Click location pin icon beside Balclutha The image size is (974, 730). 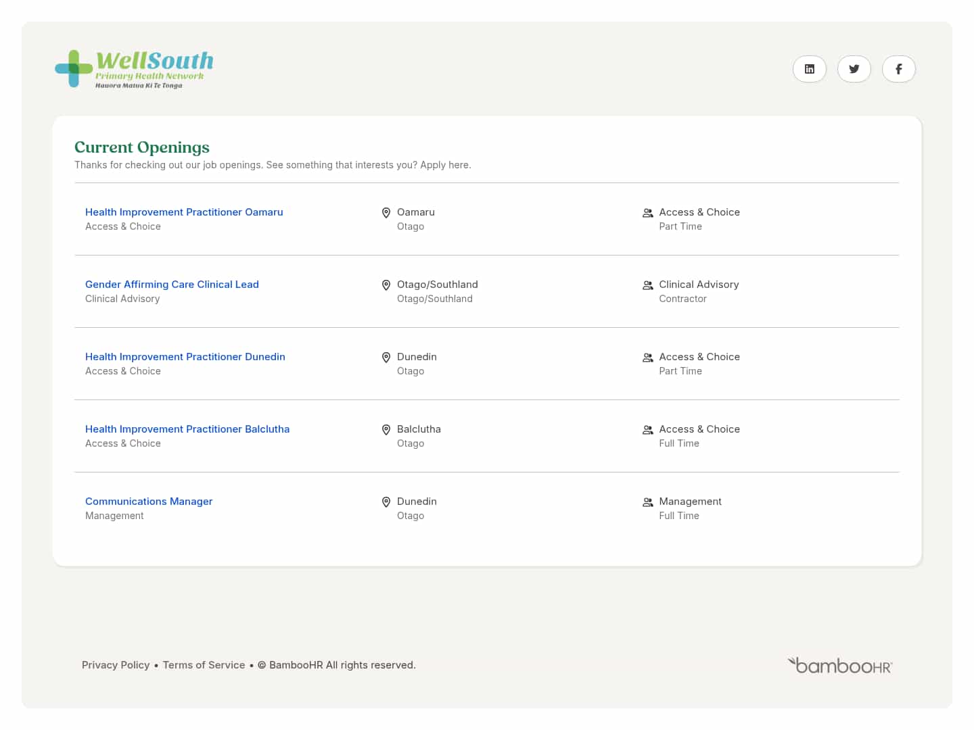click(386, 430)
